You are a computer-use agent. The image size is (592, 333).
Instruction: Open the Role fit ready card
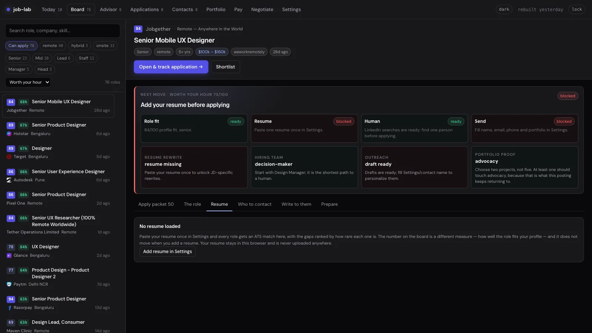coord(194,128)
